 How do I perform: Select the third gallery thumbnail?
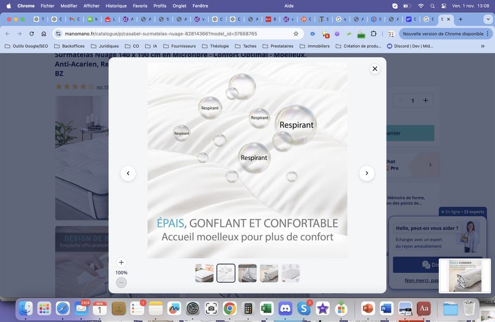pyautogui.click(x=247, y=273)
